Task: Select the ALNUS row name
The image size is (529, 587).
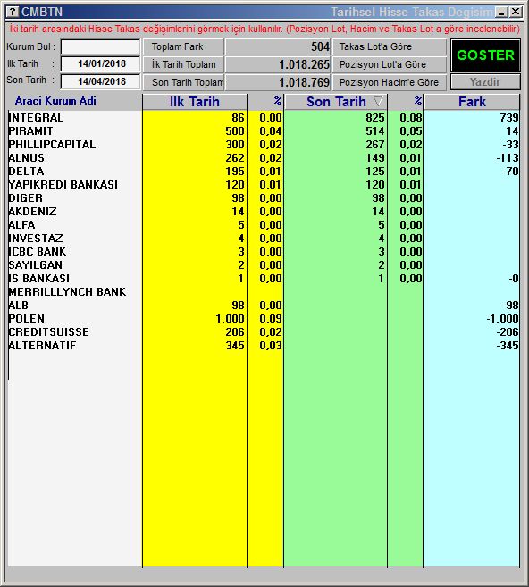Action: (26, 158)
